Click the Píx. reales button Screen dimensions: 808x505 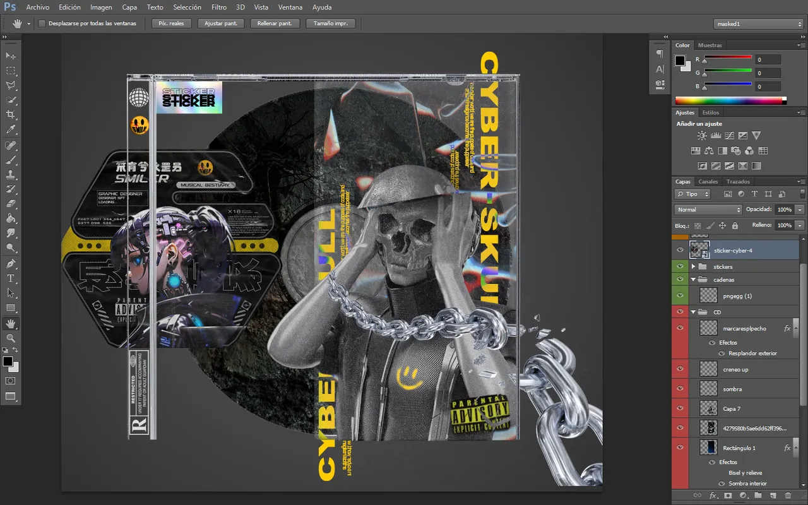(x=171, y=23)
